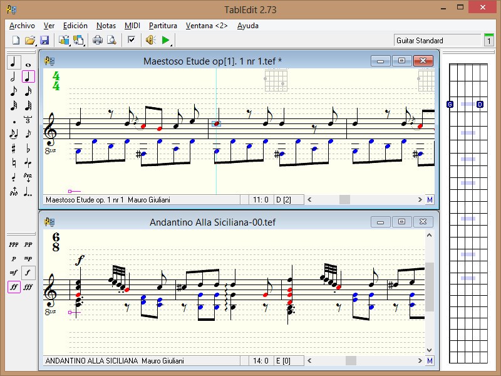Image resolution: width=501 pixels, height=376 pixels.
Task: Click the Print icon in toolbar
Action: 98,41
